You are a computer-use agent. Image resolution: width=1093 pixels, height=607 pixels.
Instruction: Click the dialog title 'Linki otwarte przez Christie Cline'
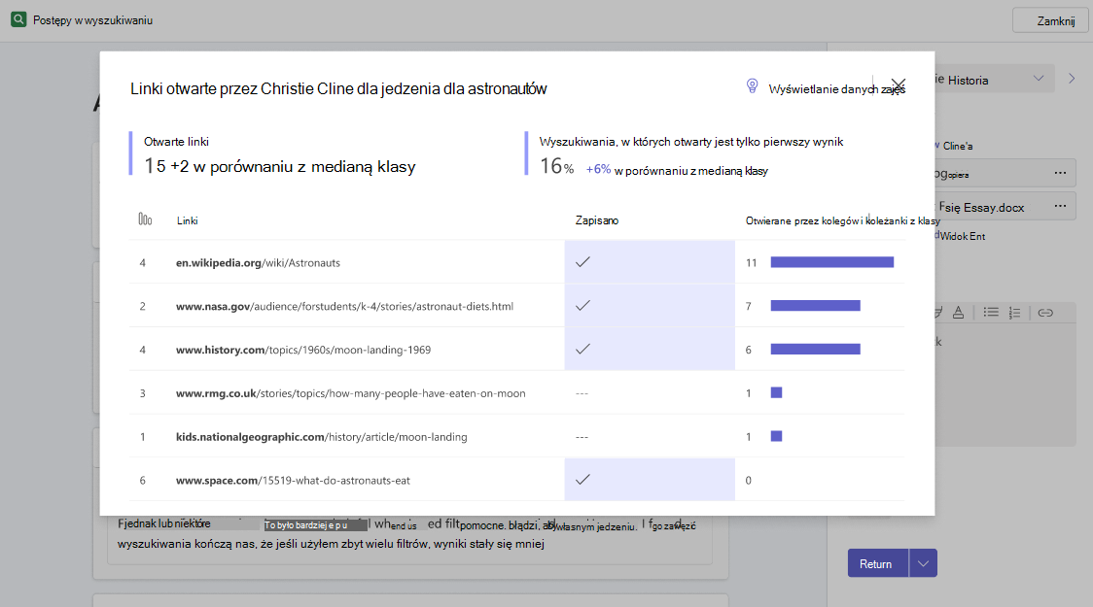(338, 89)
